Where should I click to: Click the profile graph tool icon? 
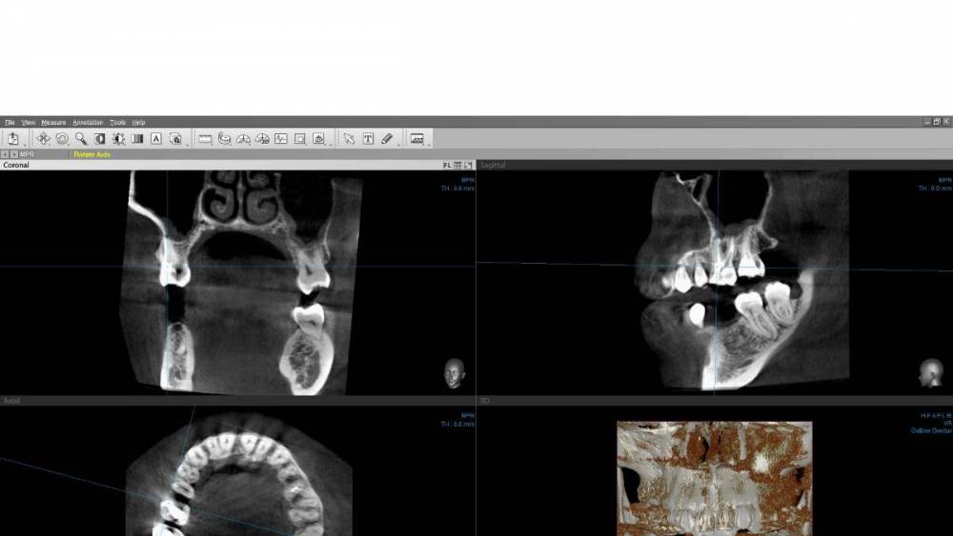click(281, 138)
